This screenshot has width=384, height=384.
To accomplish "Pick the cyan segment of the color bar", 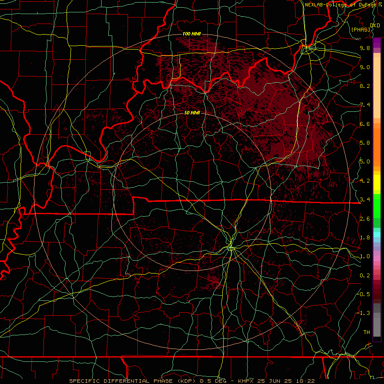I will [x=377, y=235].
